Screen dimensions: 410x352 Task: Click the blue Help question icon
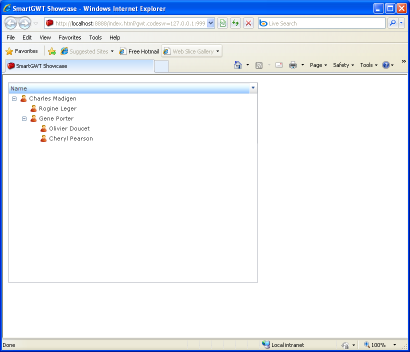pyautogui.click(x=386, y=65)
